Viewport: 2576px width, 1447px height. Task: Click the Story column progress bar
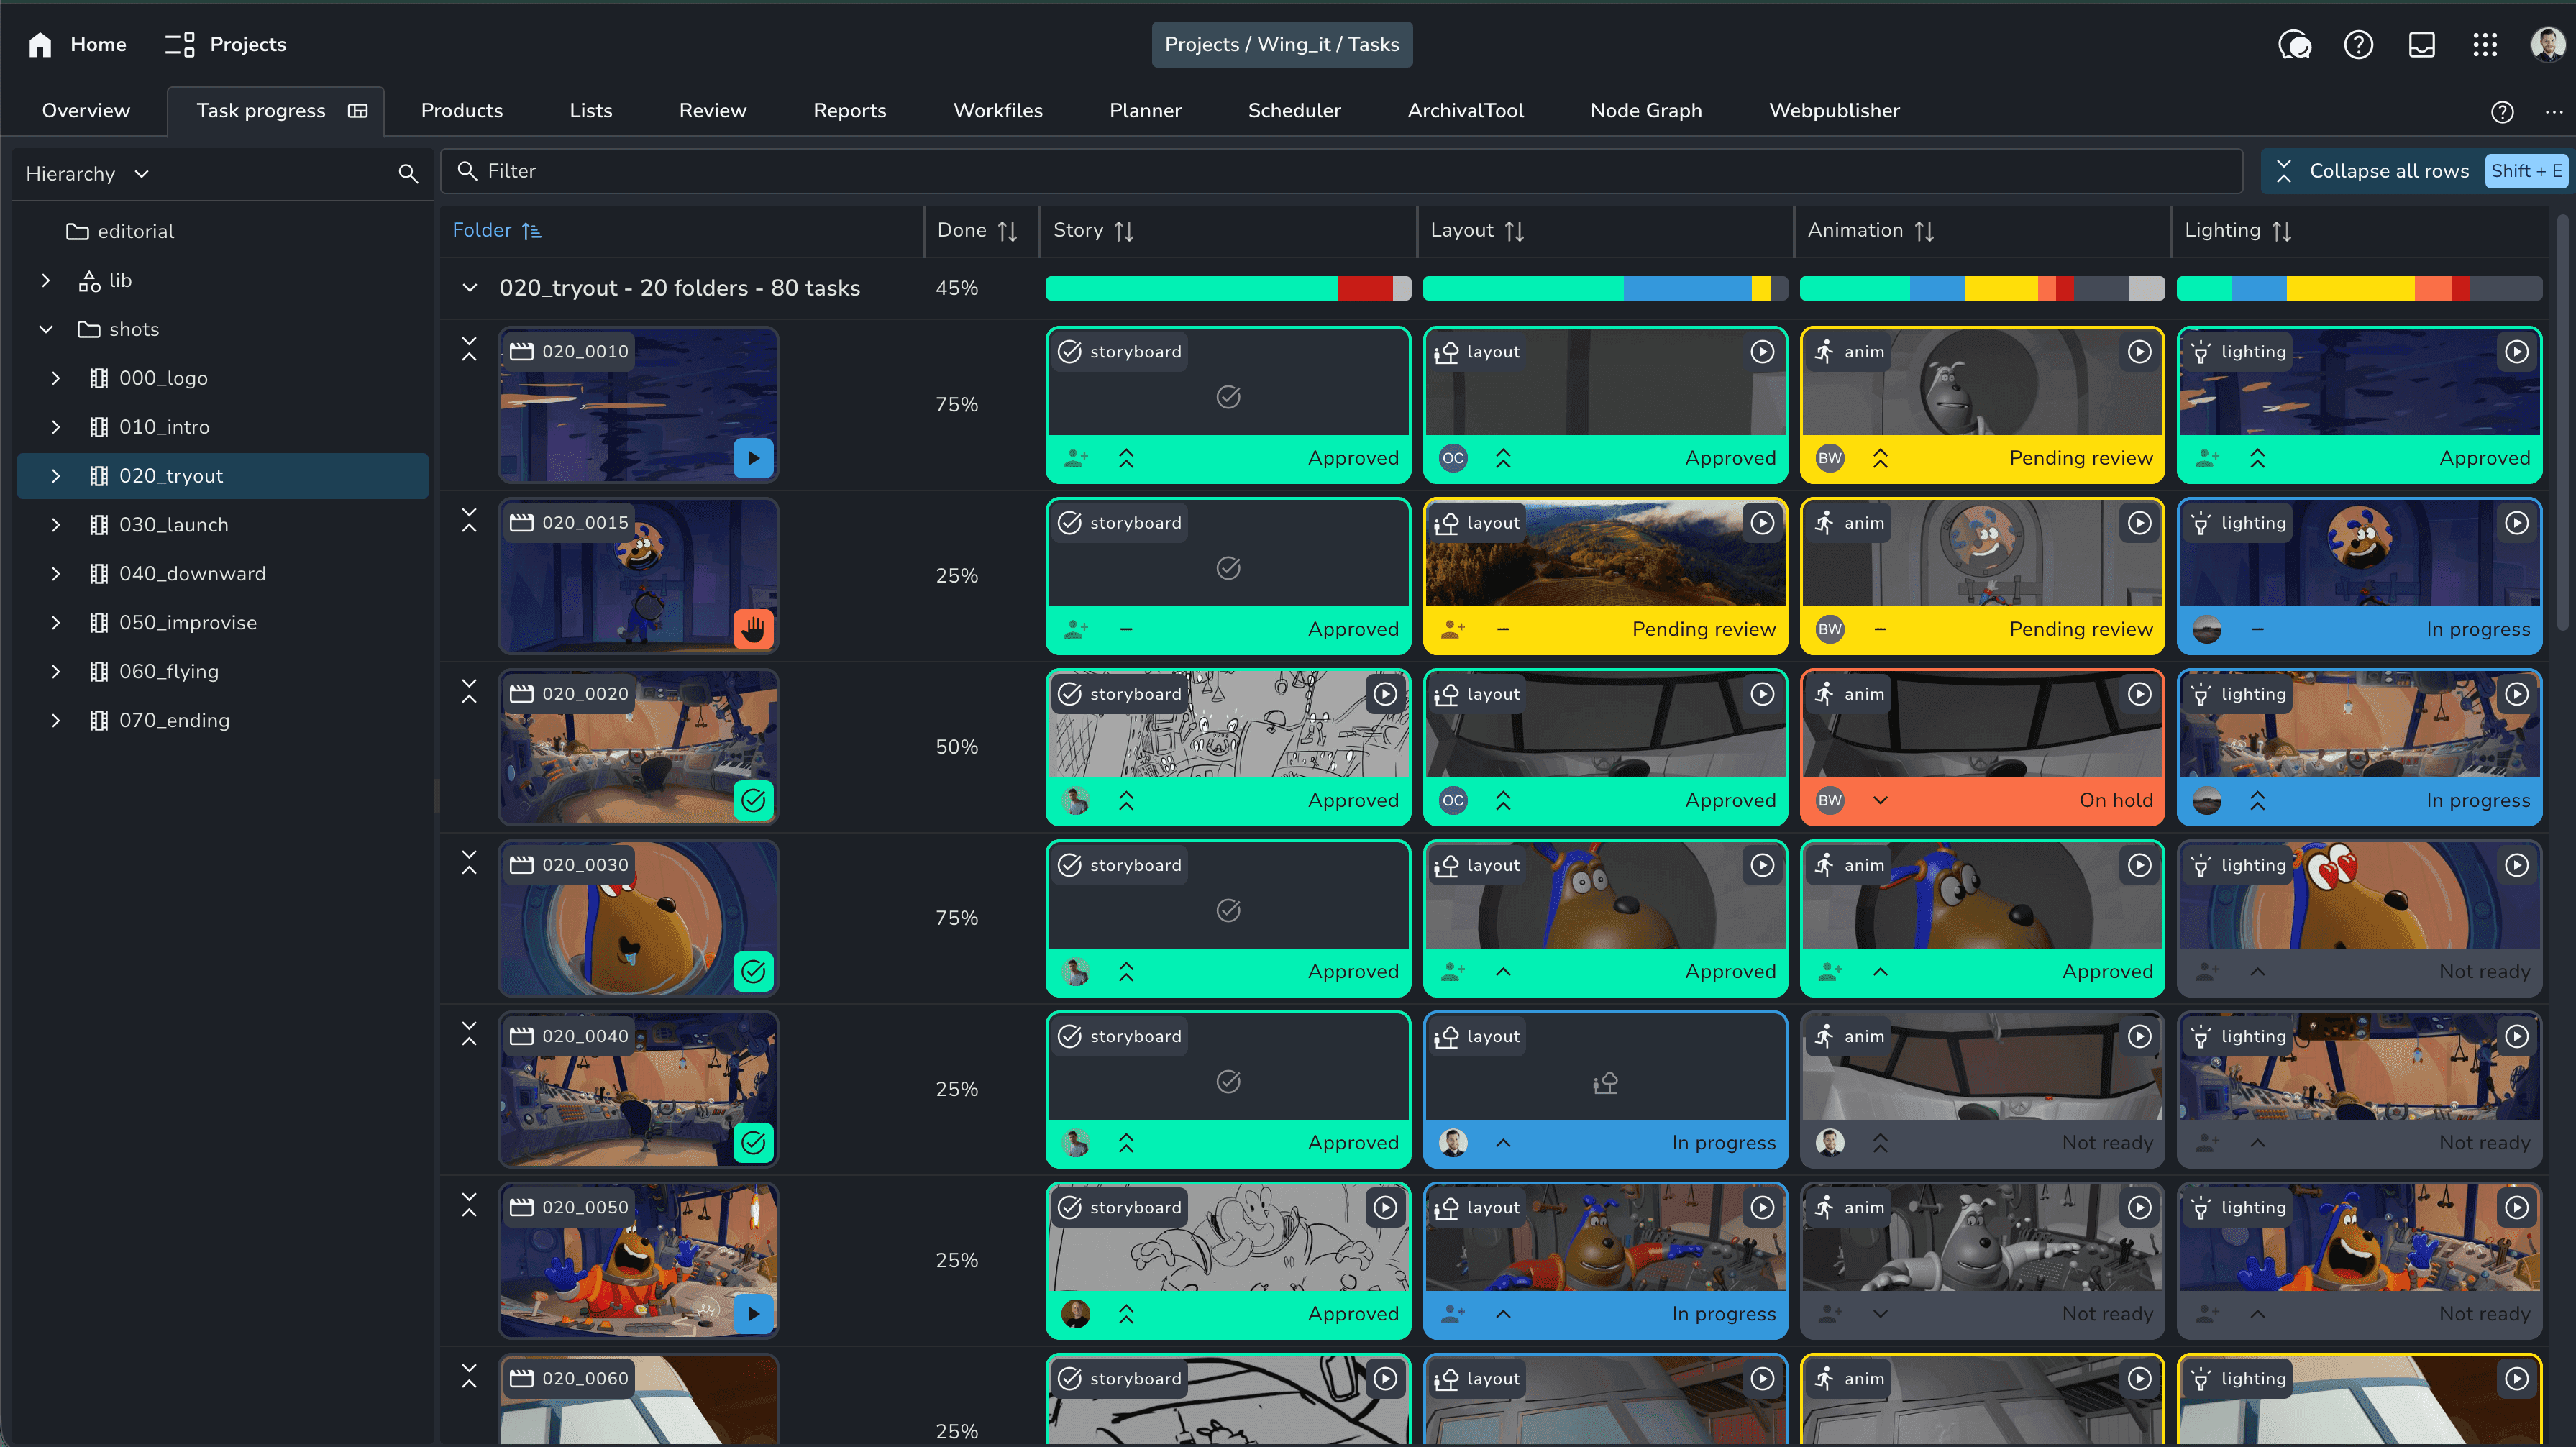pyautogui.click(x=1227, y=289)
